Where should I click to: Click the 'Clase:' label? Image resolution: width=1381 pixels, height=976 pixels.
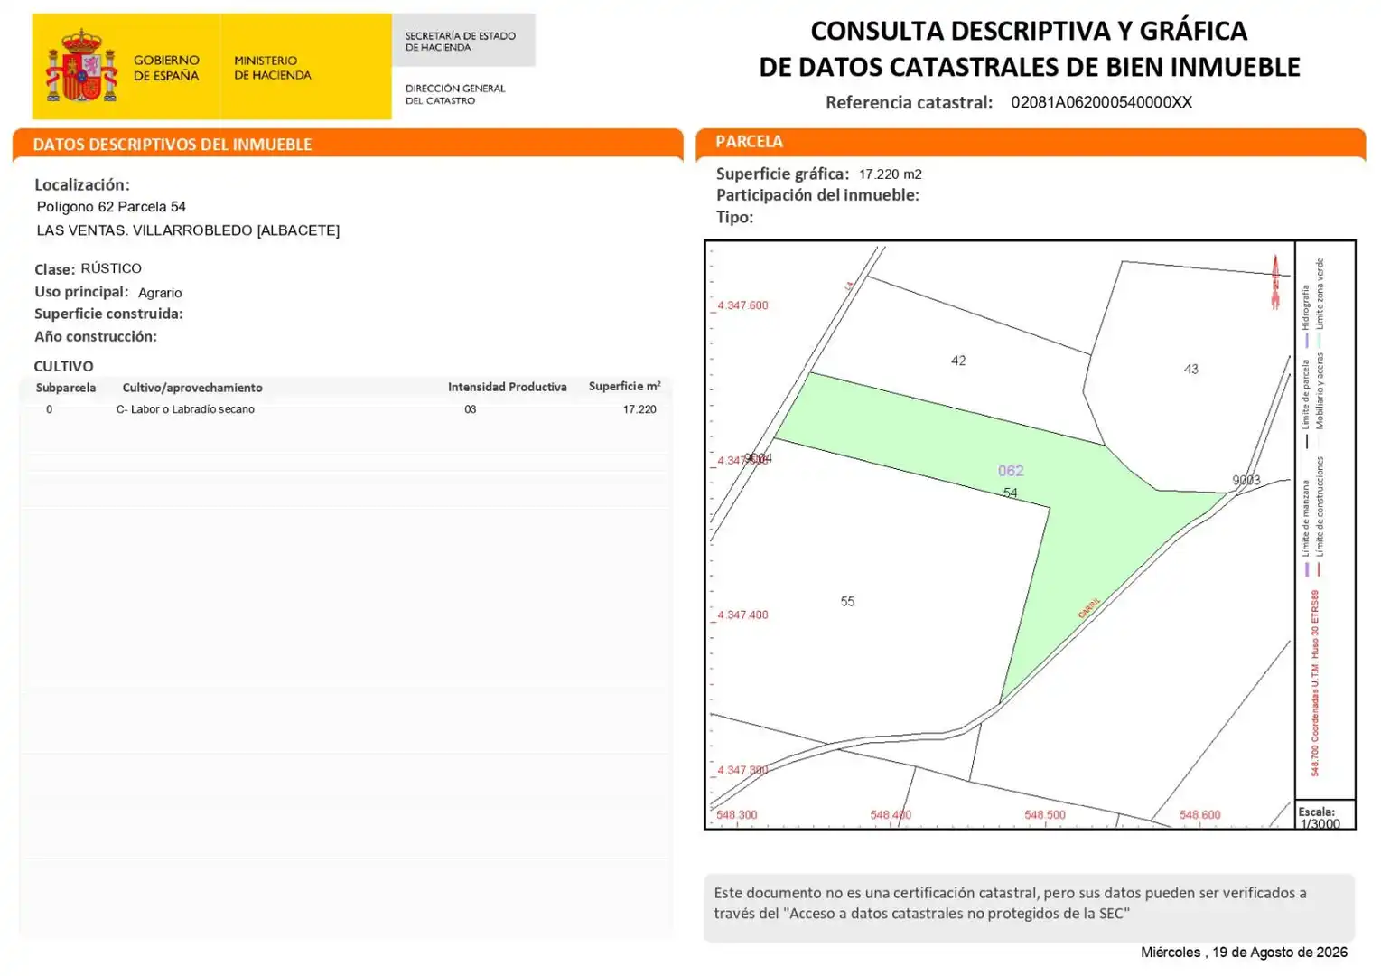54,269
